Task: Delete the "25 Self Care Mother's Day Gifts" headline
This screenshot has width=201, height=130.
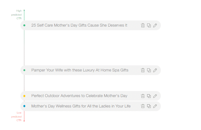Action: [143, 25]
